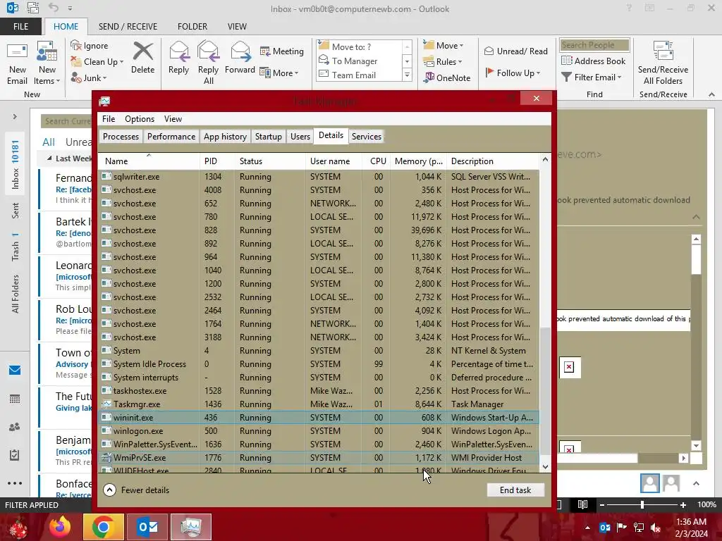Switch to VIEW ribbon tab
The width and height of the screenshot is (722, 541).
237,27
